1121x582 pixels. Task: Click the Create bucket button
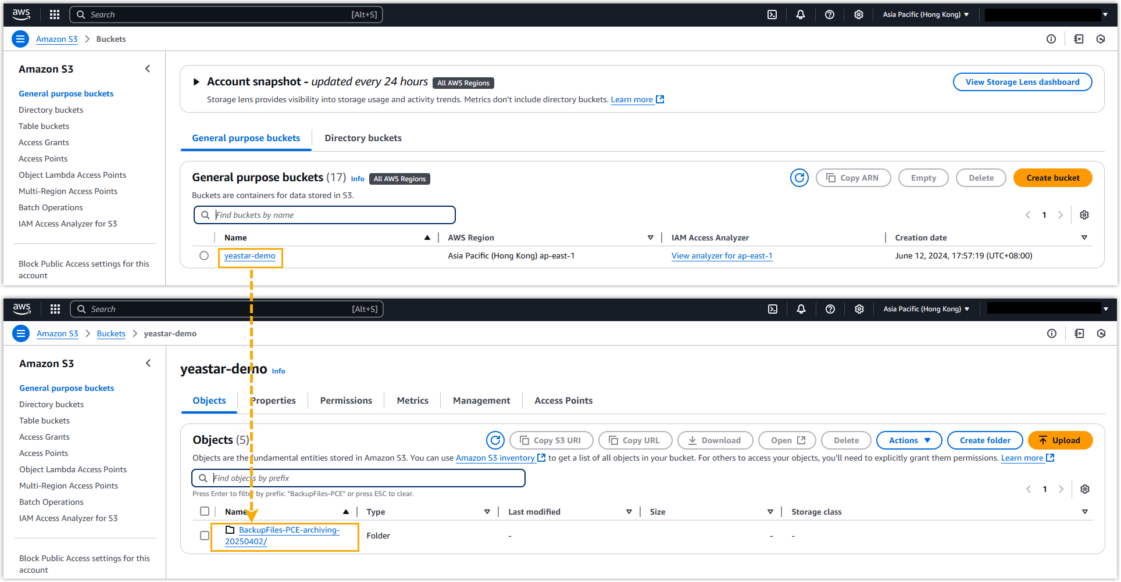click(x=1052, y=178)
